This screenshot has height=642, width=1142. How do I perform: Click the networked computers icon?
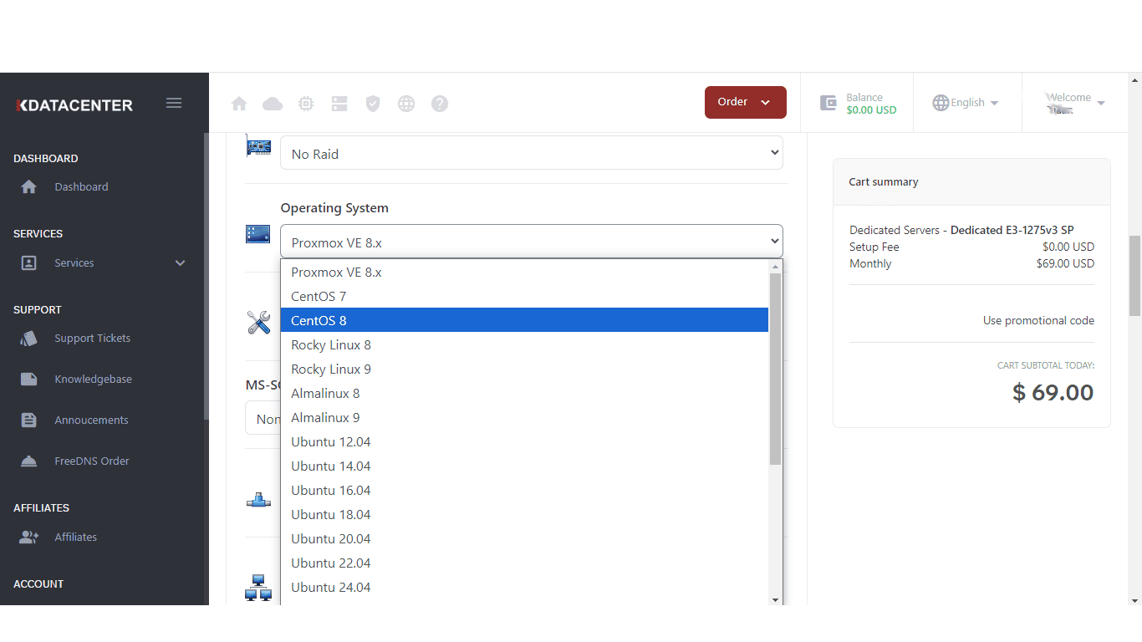pos(258,588)
